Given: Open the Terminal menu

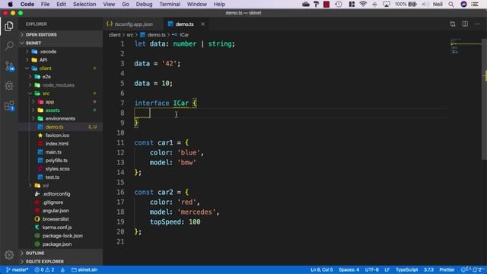Looking at the screenshot, I should click(x=170, y=4).
